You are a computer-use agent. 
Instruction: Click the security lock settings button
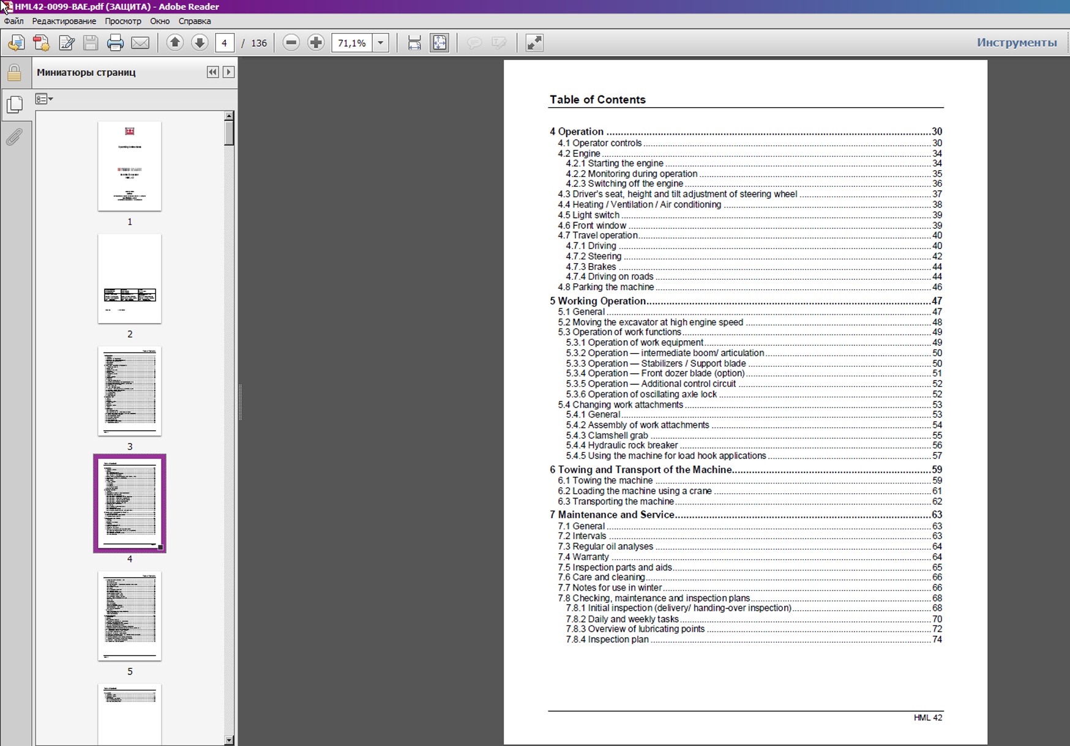tap(14, 73)
